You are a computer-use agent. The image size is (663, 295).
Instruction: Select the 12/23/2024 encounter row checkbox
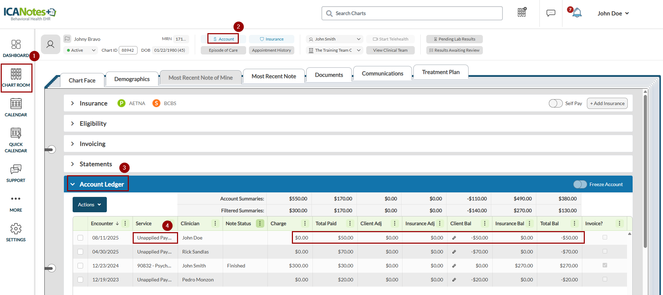click(x=80, y=266)
